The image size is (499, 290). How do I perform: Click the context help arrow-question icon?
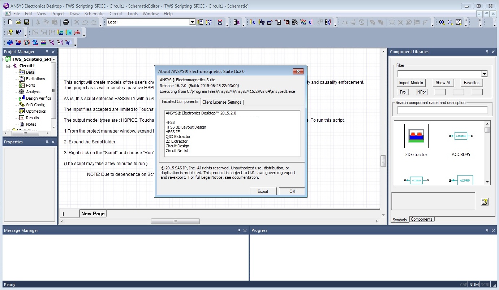pos(18,32)
